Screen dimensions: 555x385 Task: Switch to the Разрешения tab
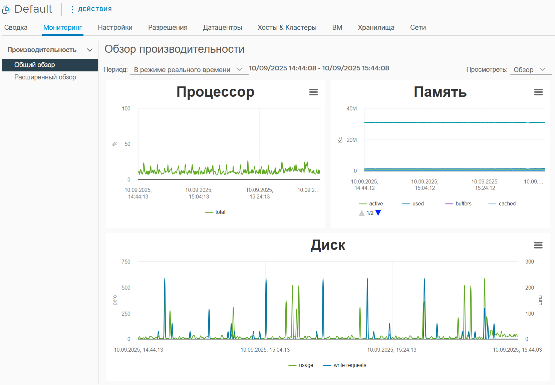pos(168,27)
